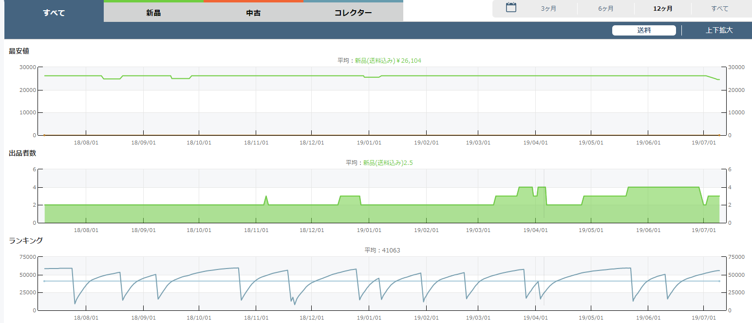Select the 6ヶ月 time range
Image resolution: width=752 pixels, height=323 pixels.
point(605,9)
